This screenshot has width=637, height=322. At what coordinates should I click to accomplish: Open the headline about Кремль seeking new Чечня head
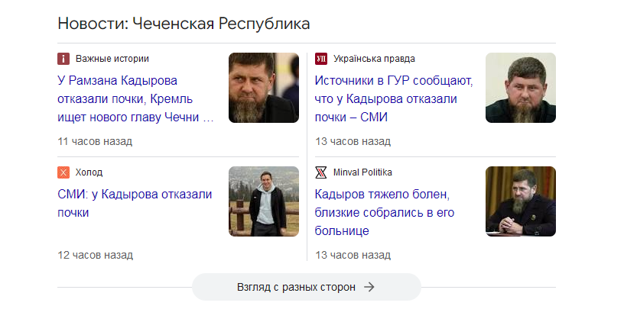pos(135,98)
